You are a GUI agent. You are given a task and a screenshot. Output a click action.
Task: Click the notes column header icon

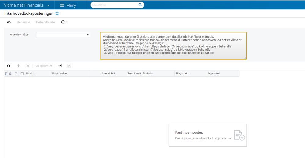pos(6,74)
